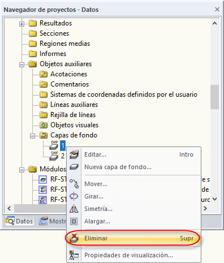Click the Rejilla de líneas folder icon
Viewport: 224px width, 263px height.
tap(44, 115)
